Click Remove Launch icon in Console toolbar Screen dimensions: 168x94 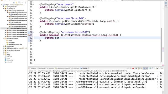click(128, 68)
